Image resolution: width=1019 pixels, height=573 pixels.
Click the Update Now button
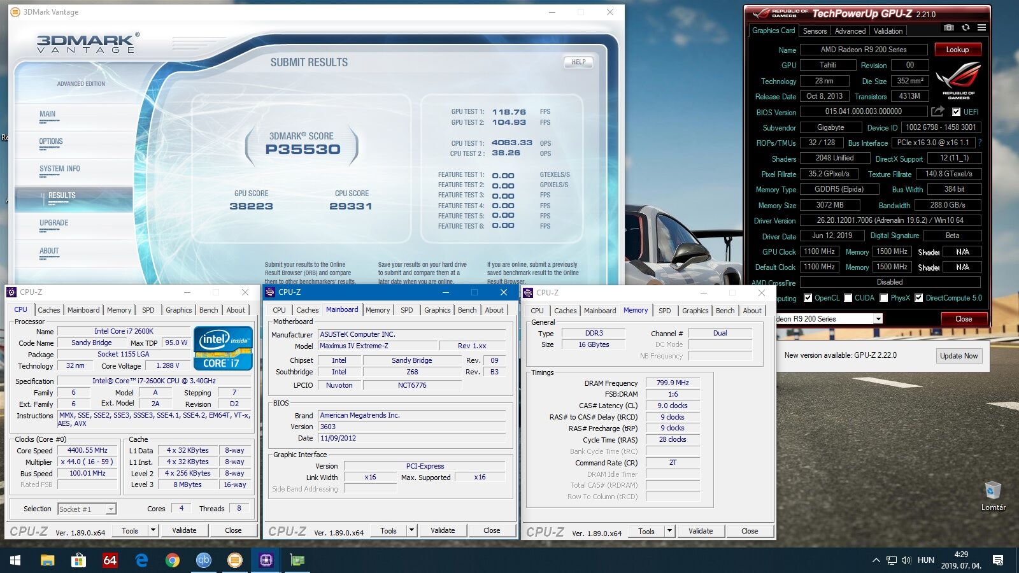(958, 356)
